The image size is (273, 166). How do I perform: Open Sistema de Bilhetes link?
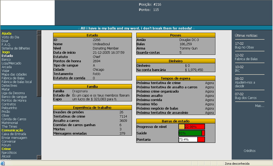click(x=16, y=48)
